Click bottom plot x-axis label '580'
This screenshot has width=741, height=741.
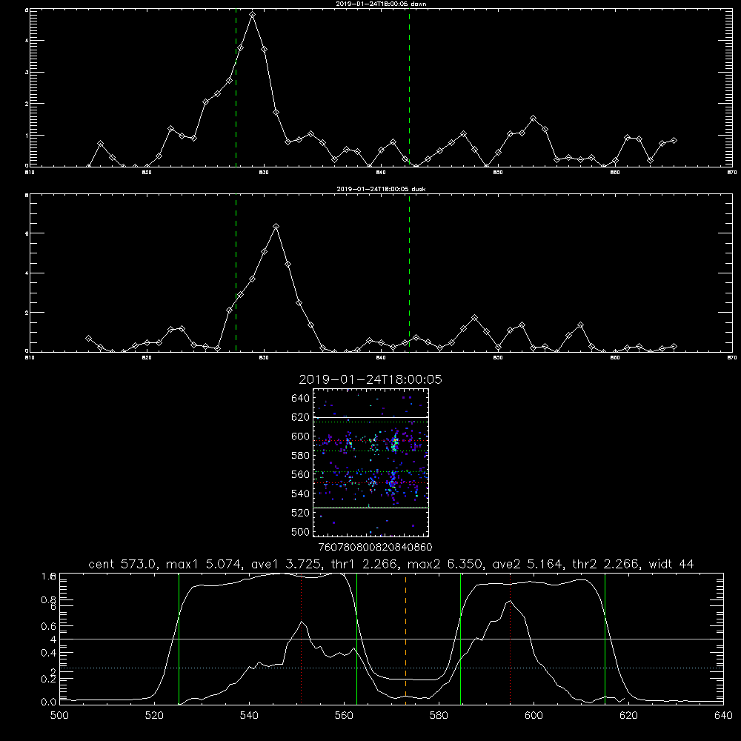tap(439, 716)
